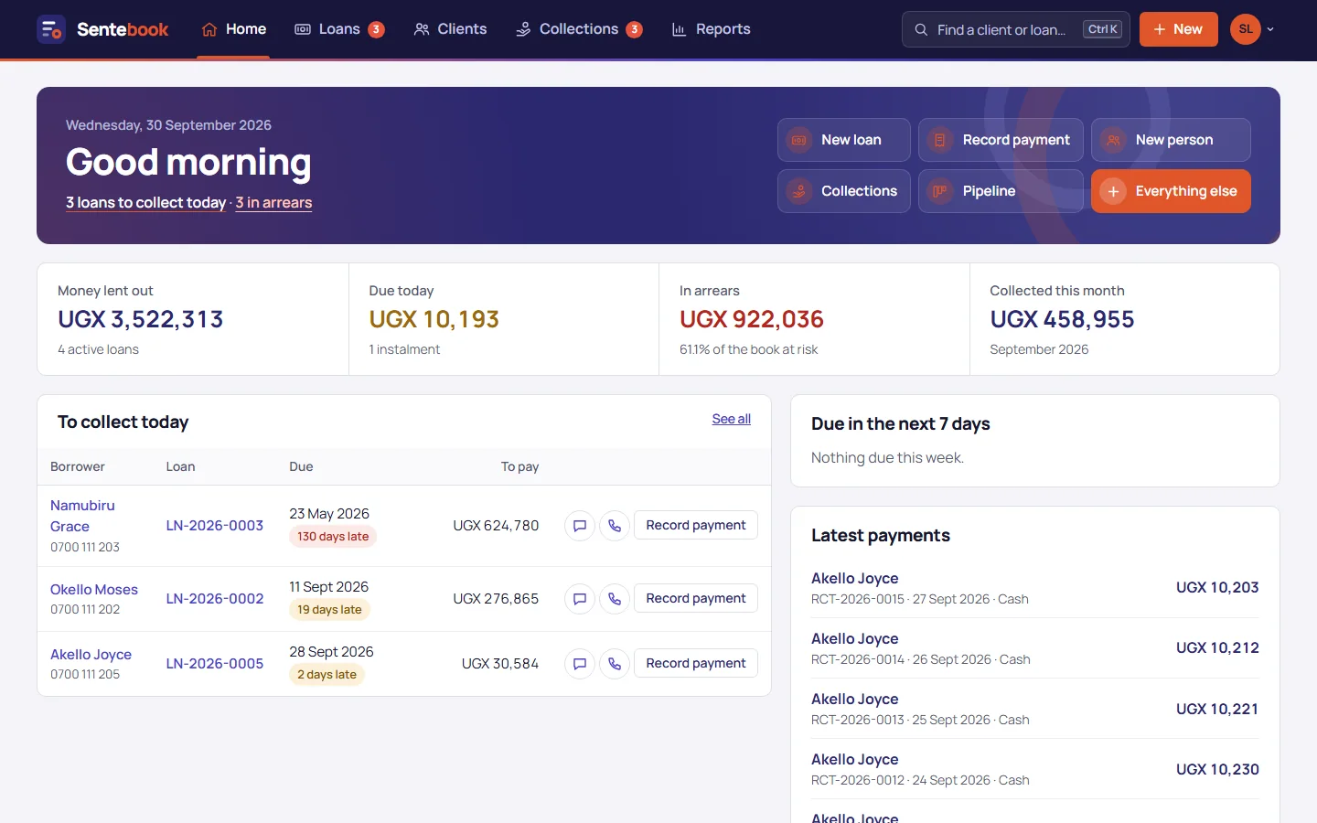This screenshot has height=823, width=1317.
Task: Record payment for loan LN-2026-0002
Action: (696, 599)
